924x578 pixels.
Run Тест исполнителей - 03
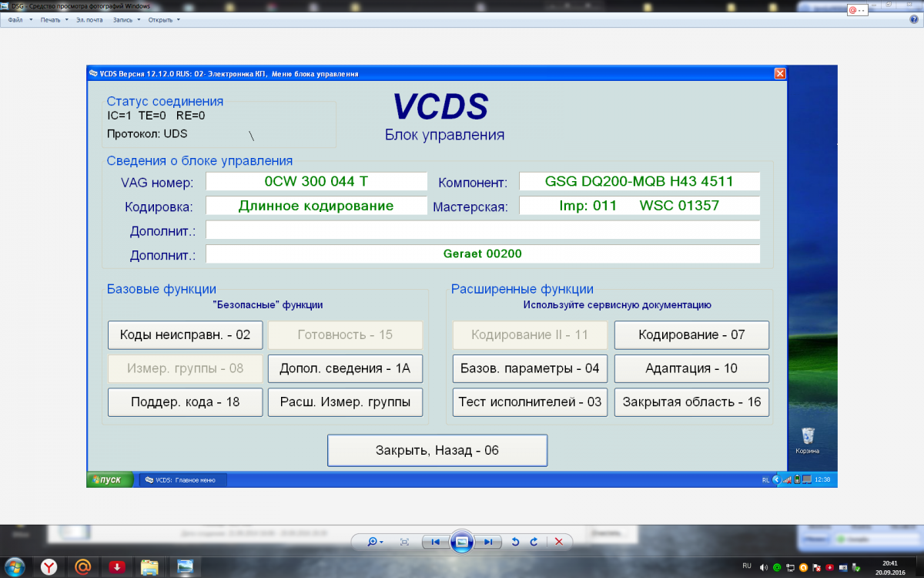click(530, 402)
